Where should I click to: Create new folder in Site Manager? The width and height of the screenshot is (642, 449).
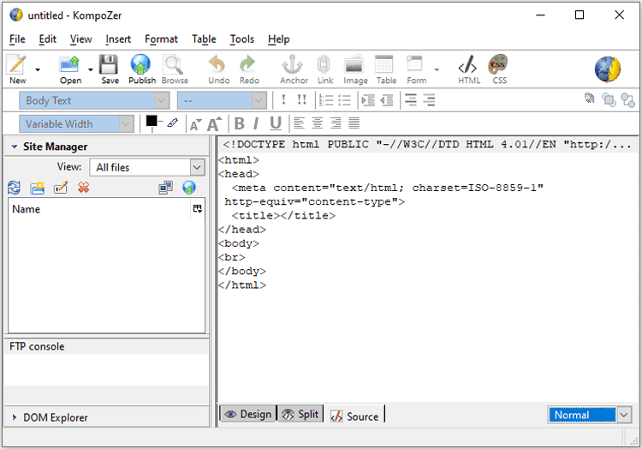[38, 188]
